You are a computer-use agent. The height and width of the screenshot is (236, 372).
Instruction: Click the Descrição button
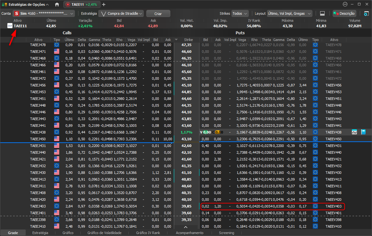344,13
